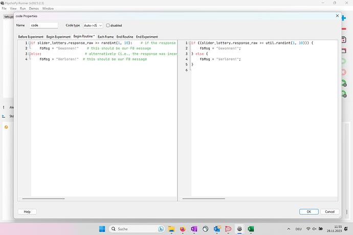
Task: Open Firefox from the taskbar
Action: point(183,229)
